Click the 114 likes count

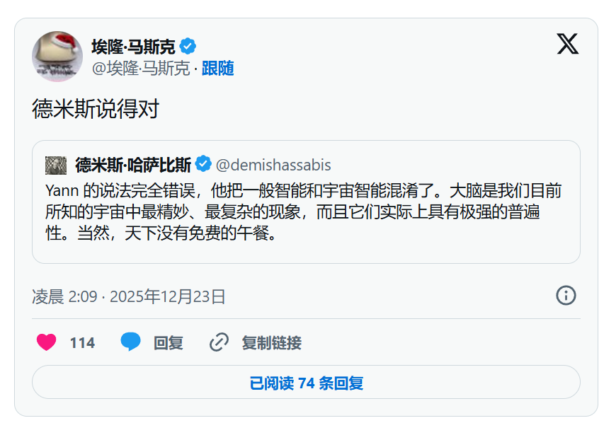[x=82, y=342]
